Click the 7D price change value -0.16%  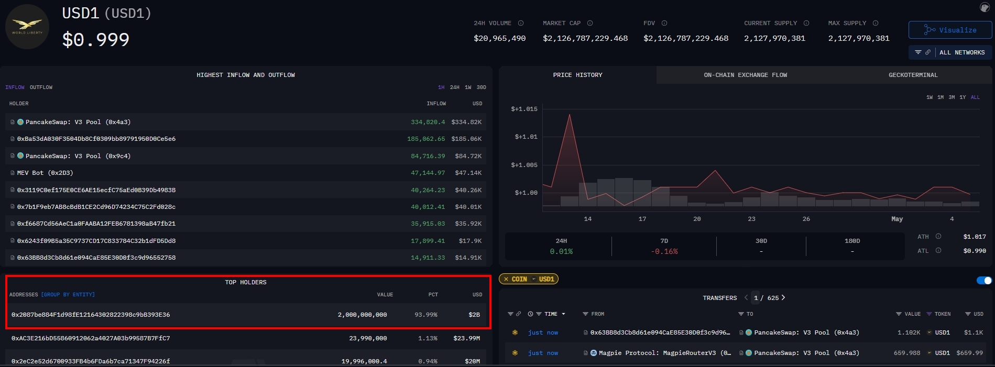coord(664,251)
